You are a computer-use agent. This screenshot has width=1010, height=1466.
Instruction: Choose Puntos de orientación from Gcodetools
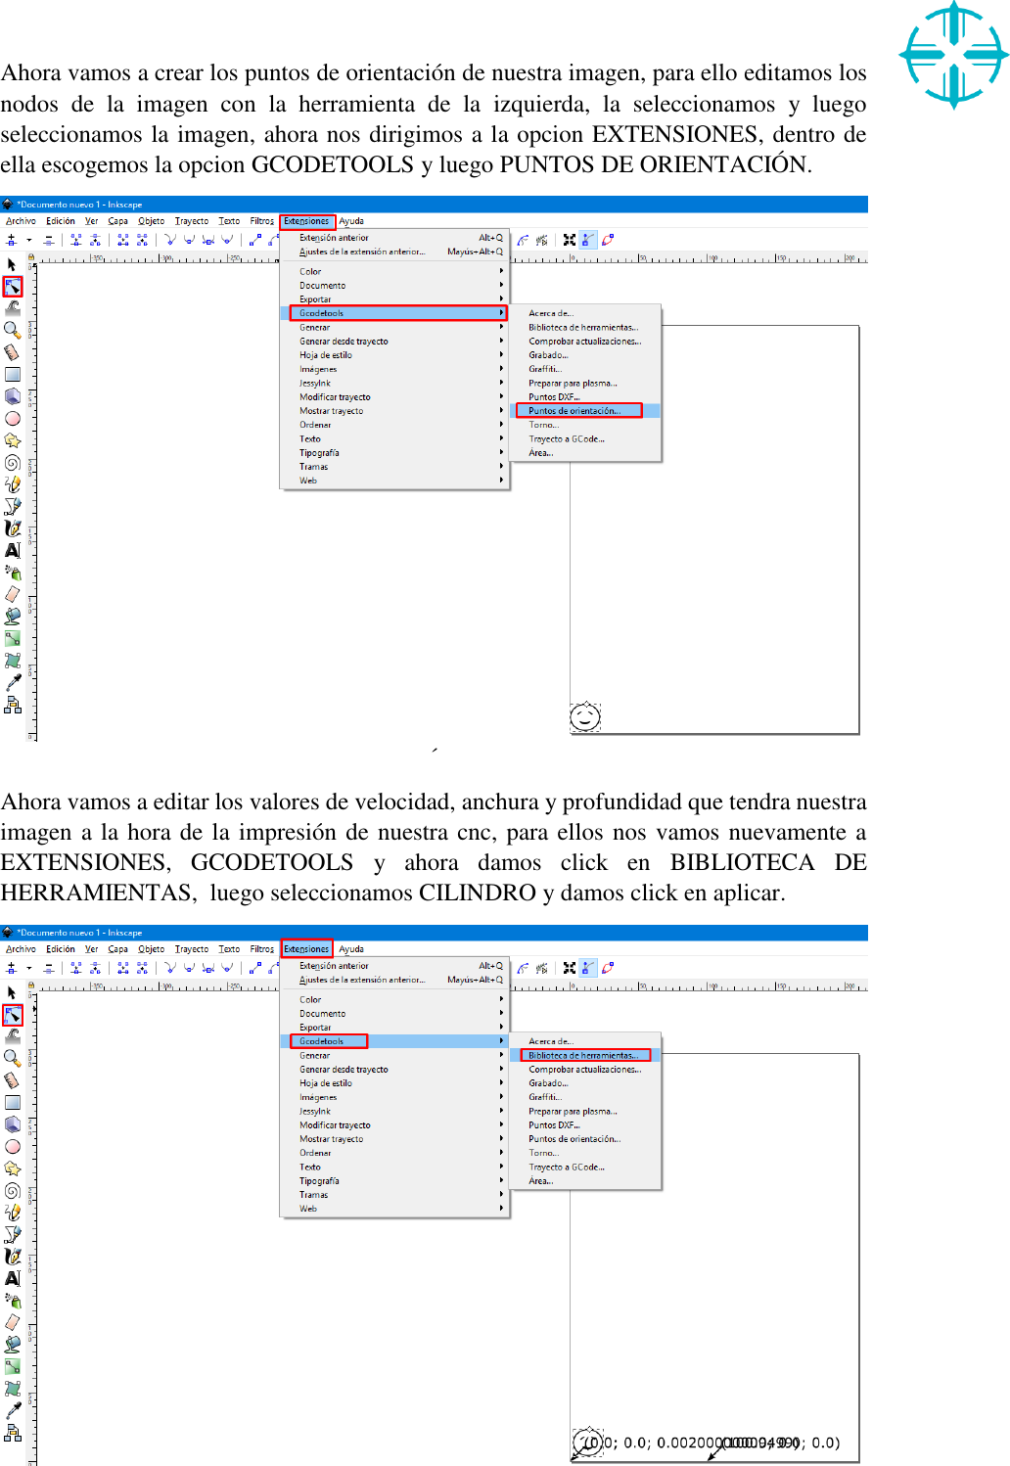[x=574, y=410]
